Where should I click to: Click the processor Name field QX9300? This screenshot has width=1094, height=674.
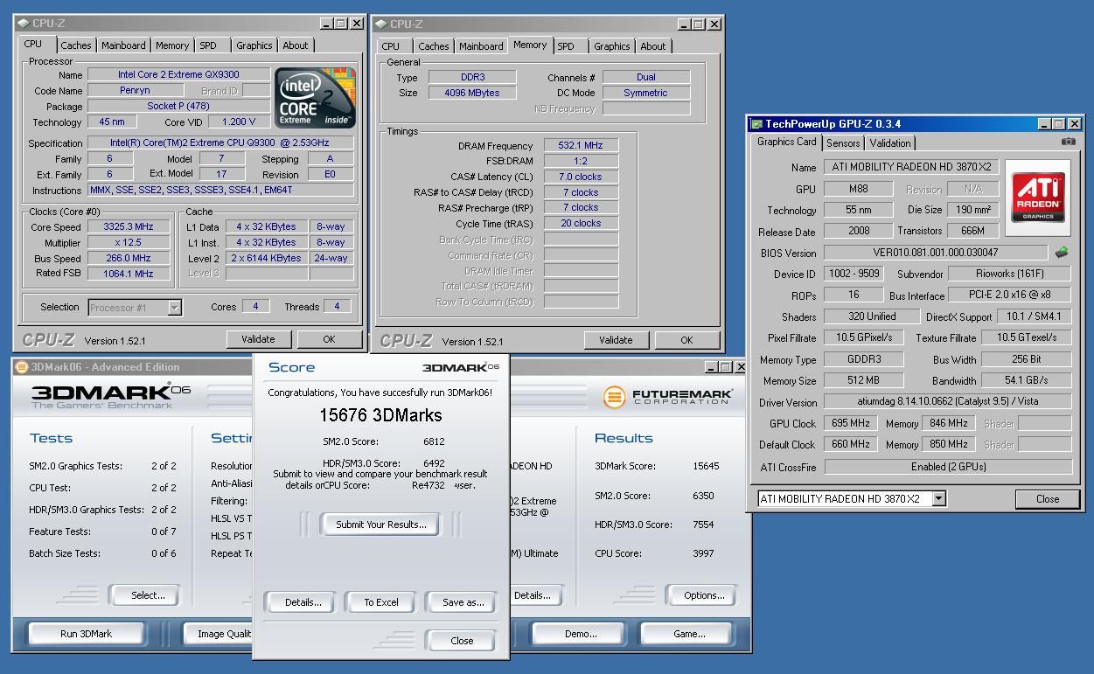click(179, 75)
